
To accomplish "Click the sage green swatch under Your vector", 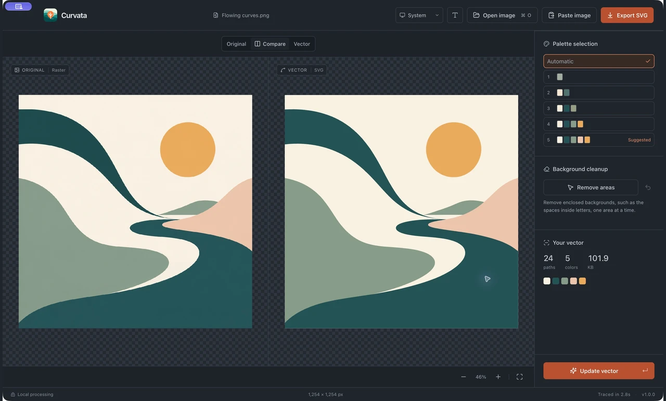I will click(565, 281).
